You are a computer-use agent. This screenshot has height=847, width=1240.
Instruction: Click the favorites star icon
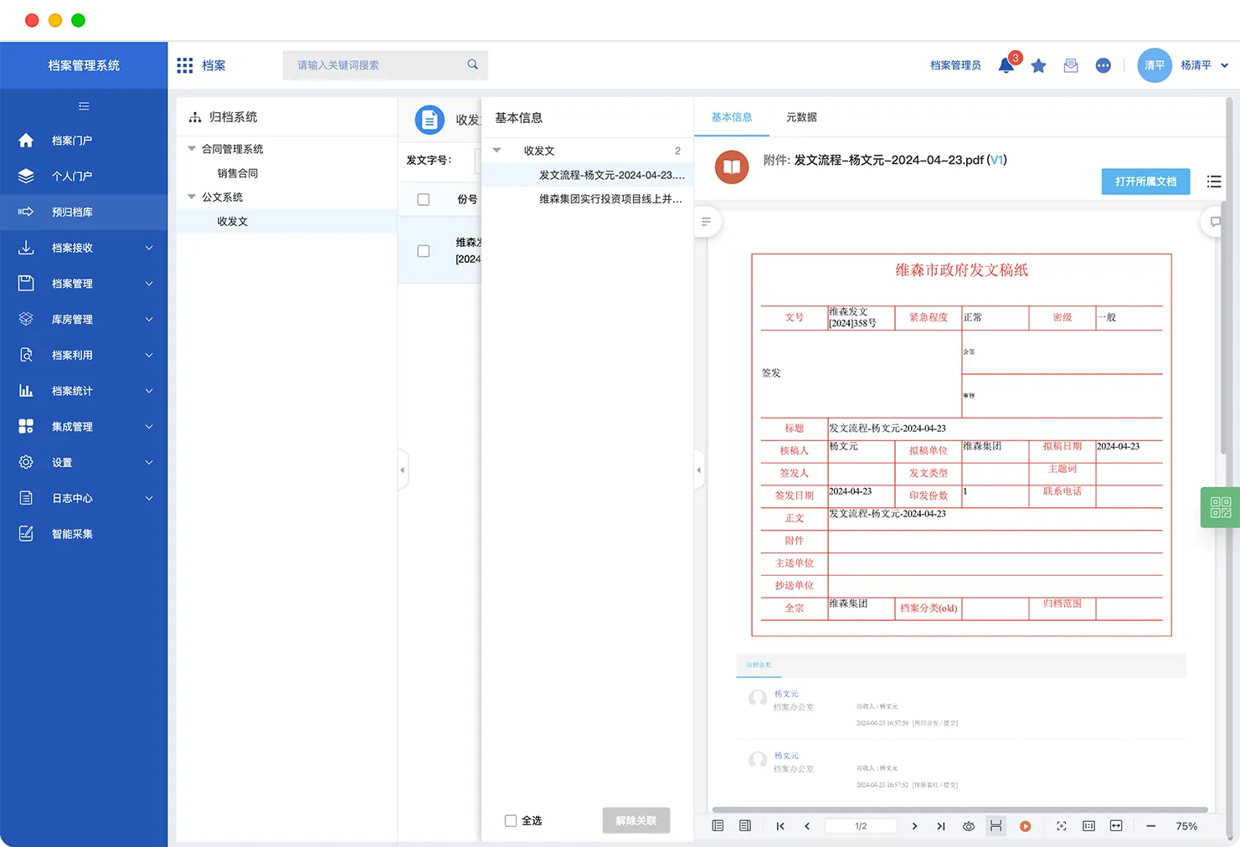click(x=1038, y=65)
